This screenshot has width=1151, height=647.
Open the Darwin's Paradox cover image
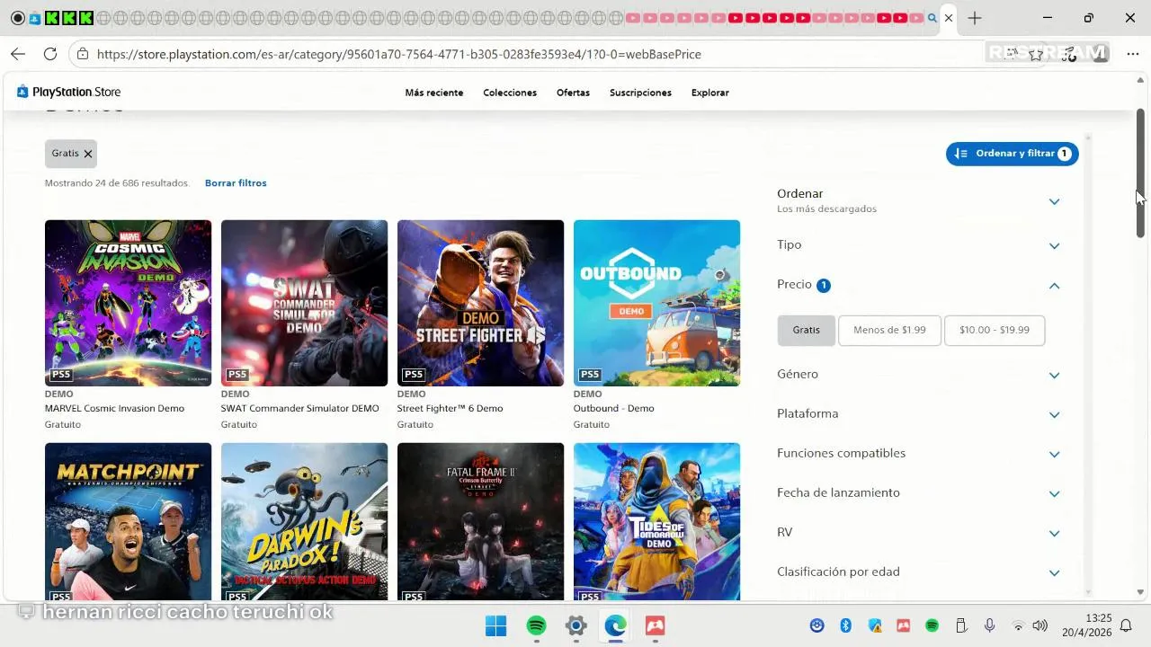(304, 521)
